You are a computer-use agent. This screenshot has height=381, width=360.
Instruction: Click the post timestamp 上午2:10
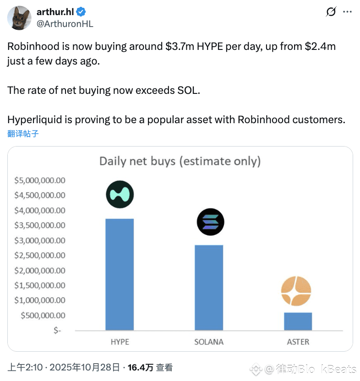pyautogui.click(x=25, y=367)
